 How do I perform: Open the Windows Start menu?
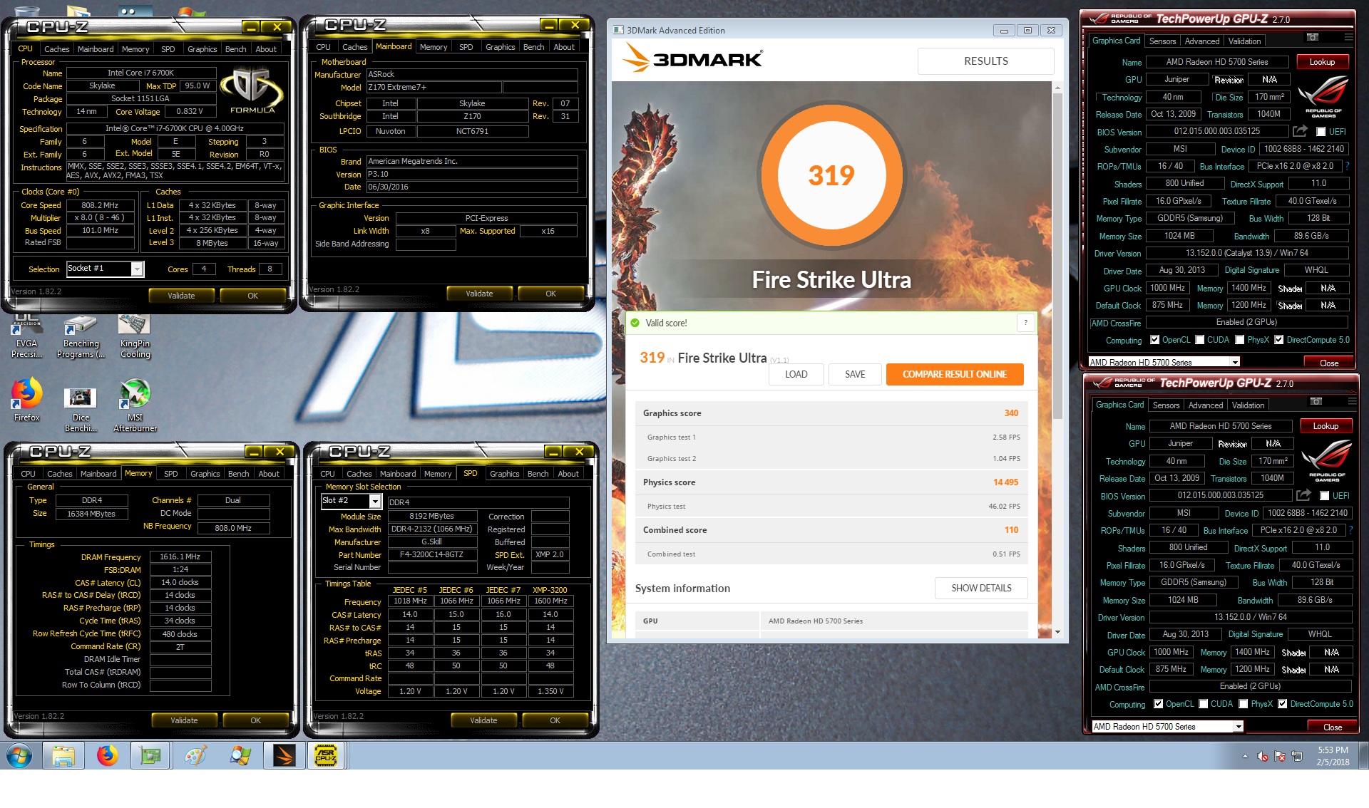(x=19, y=755)
